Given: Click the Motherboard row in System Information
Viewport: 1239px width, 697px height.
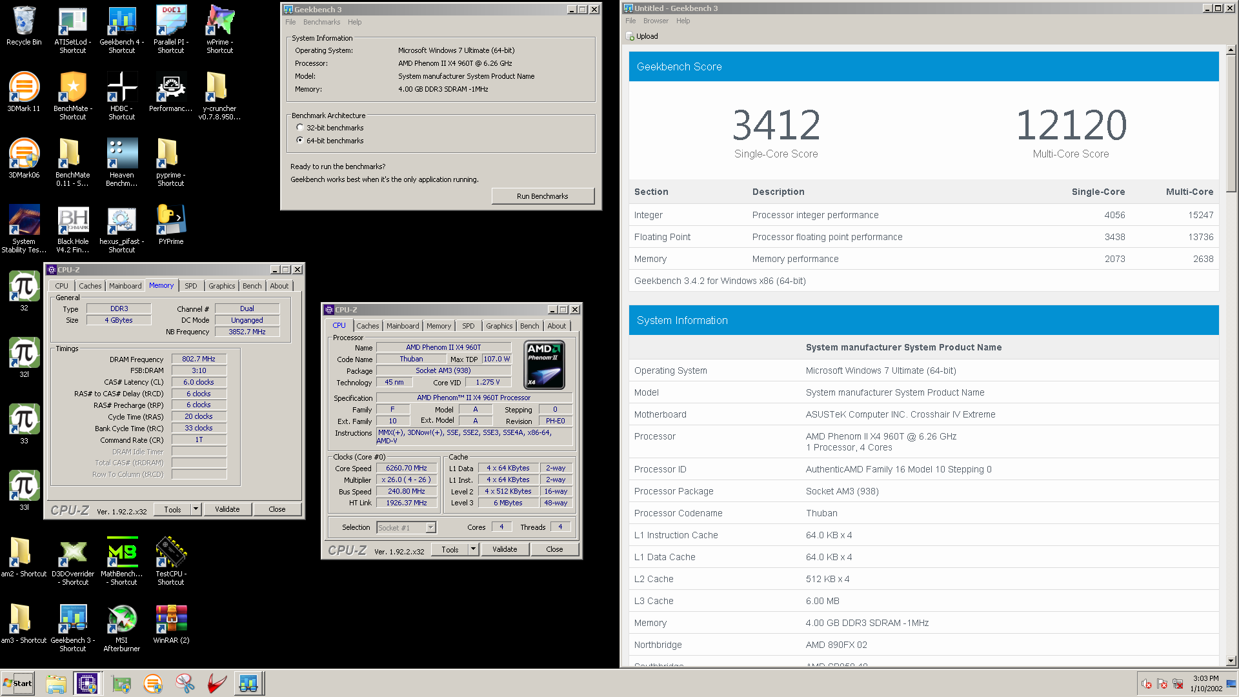Looking at the screenshot, I should point(923,414).
